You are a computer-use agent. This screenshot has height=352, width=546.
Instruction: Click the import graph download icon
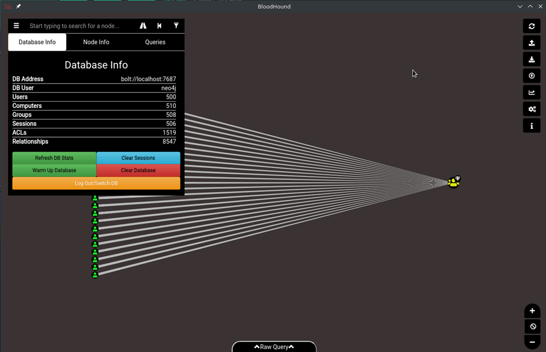[531, 59]
